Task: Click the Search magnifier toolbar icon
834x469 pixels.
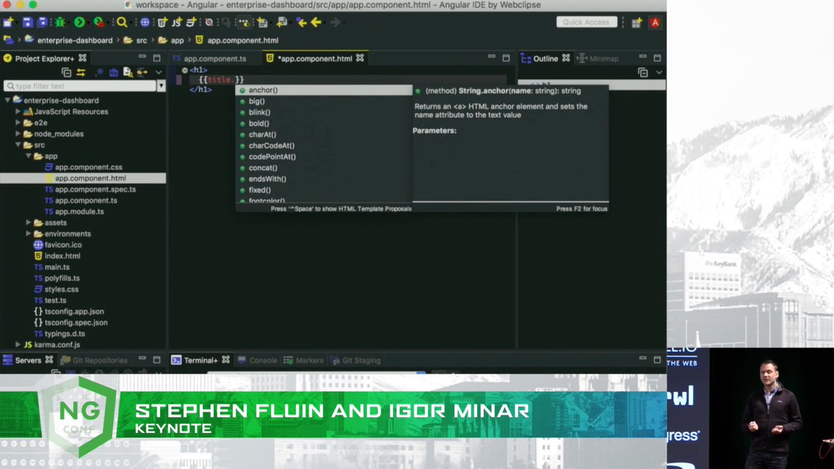Action: coord(122,22)
